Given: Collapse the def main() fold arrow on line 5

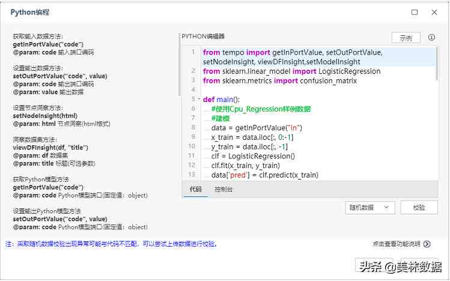Looking at the screenshot, I should click(x=199, y=99).
